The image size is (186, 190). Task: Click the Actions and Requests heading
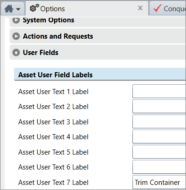(58, 36)
